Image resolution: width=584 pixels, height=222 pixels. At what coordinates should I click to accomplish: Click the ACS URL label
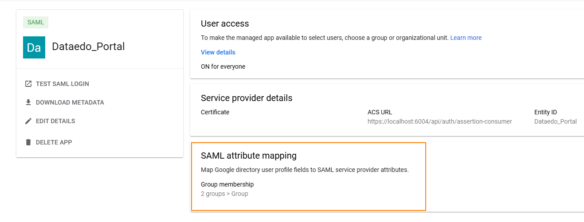pyautogui.click(x=380, y=112)
